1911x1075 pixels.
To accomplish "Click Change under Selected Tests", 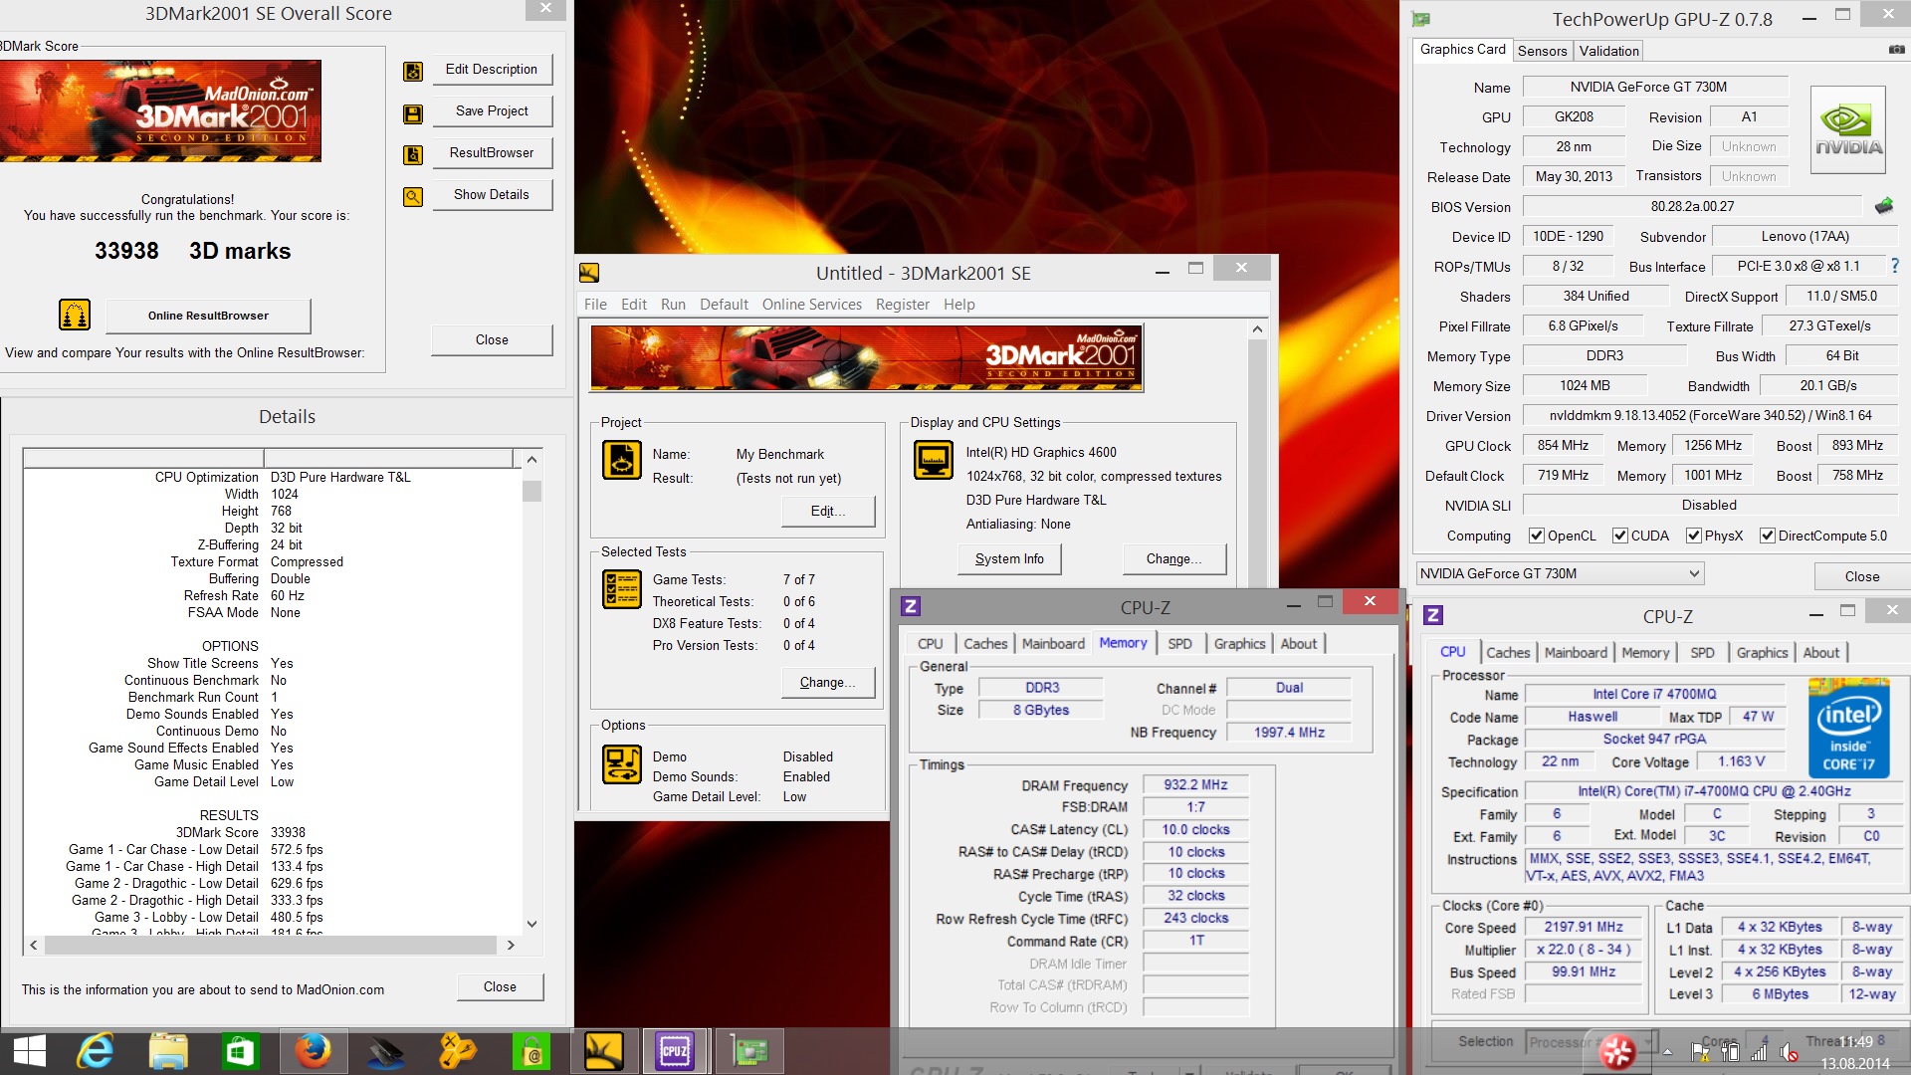I will pyautogui.click(x=828, y=683).
